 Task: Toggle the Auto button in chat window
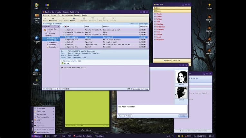(x=121, y=116)
